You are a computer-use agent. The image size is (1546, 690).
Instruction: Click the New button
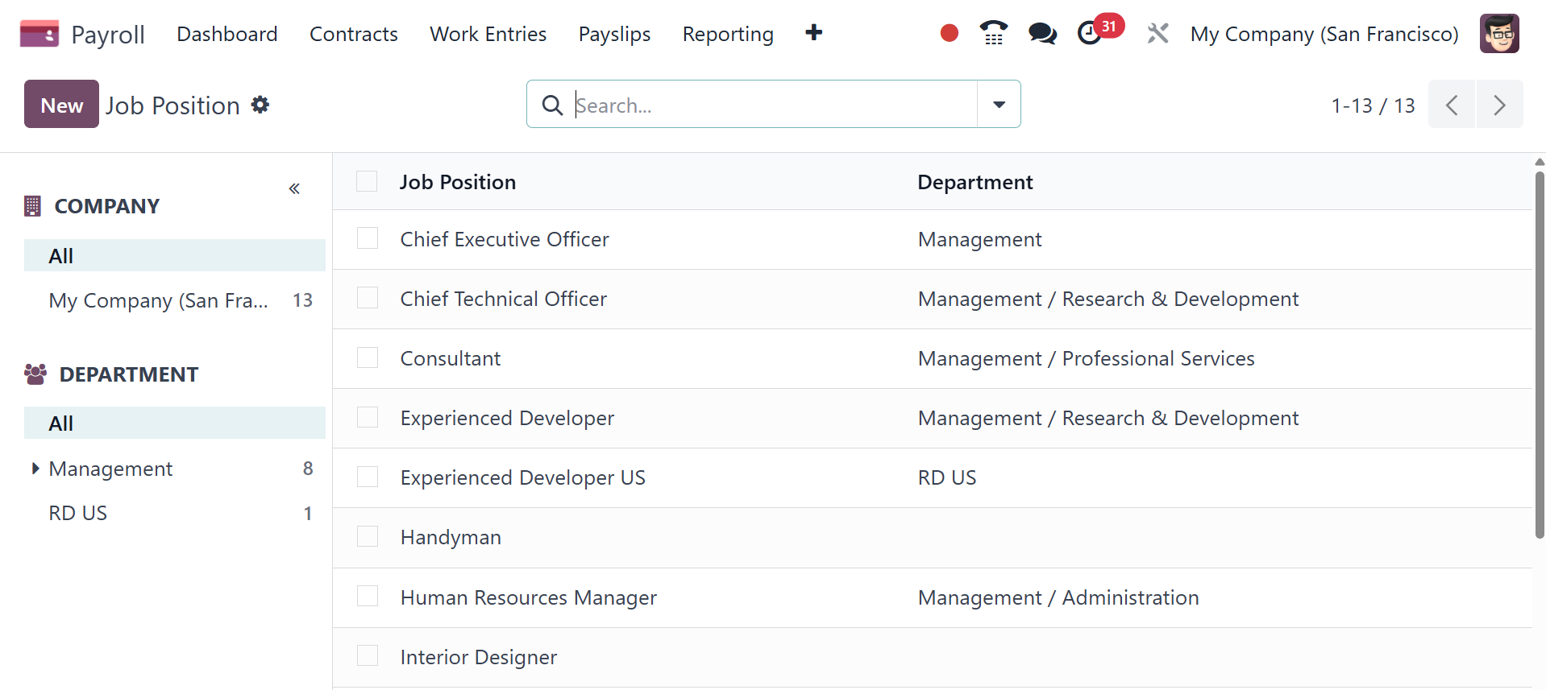pyautogui.click(x=61, y=105)
